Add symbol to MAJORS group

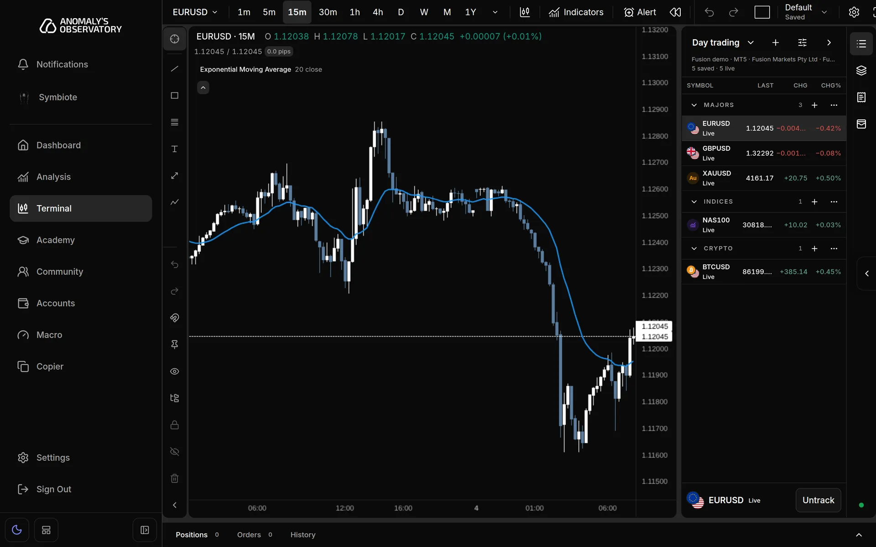pyautogui.click(x=814, y=105)
